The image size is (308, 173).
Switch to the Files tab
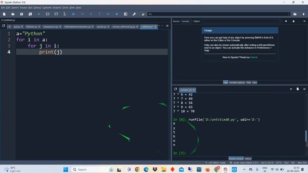tap(255, 83)
